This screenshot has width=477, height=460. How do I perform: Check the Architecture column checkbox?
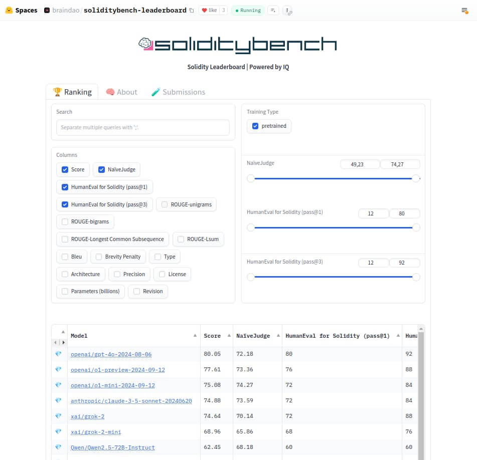click(x=65, y=274)
